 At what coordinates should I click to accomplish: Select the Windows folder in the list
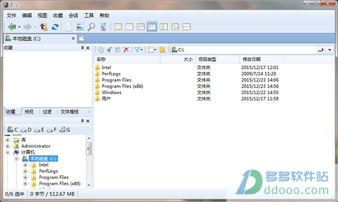tap(112, 93)
